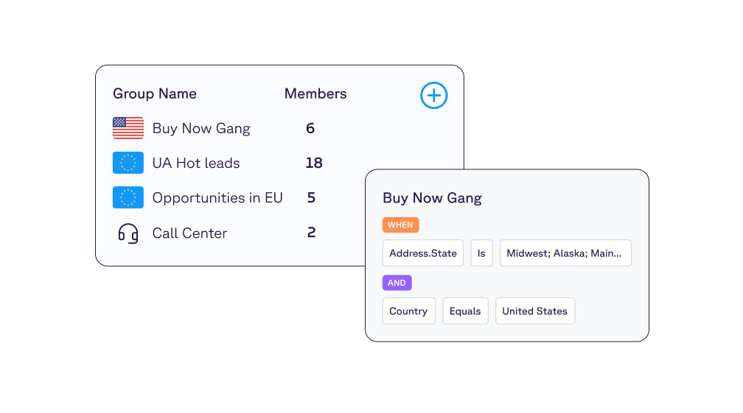743x413 pixels.
Task: Open the Midwest; Alaska; Main... values field
Action: click(565, 253)
